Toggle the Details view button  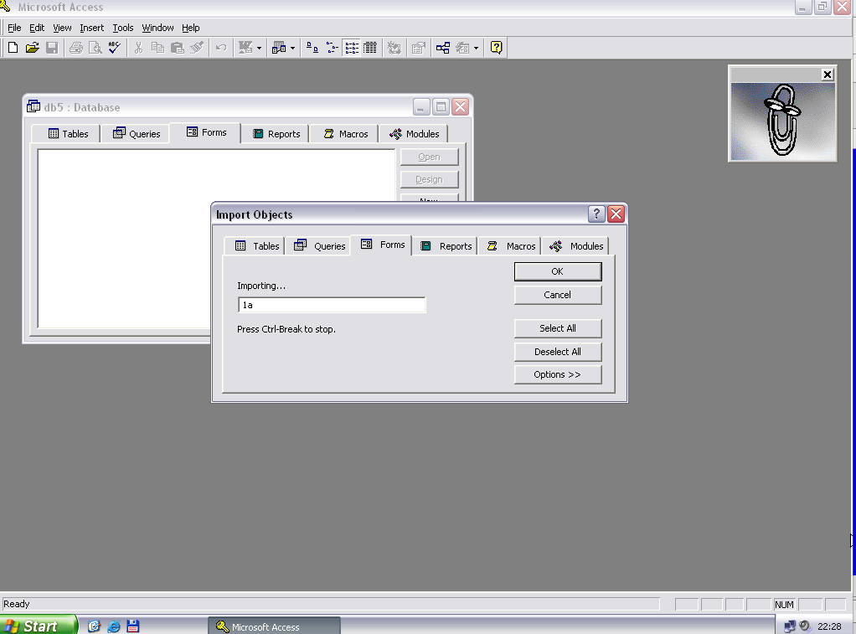pos(370,48)
